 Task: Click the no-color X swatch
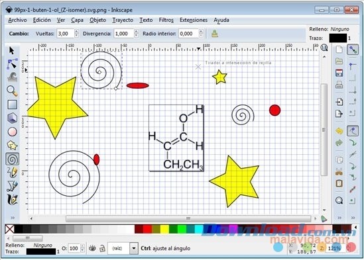tap(9, 229)
